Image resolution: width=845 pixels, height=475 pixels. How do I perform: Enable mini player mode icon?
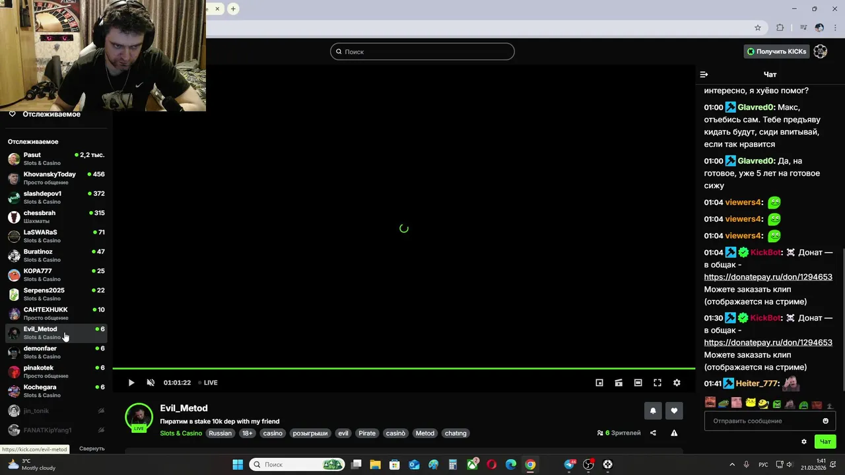click(599, 383)
